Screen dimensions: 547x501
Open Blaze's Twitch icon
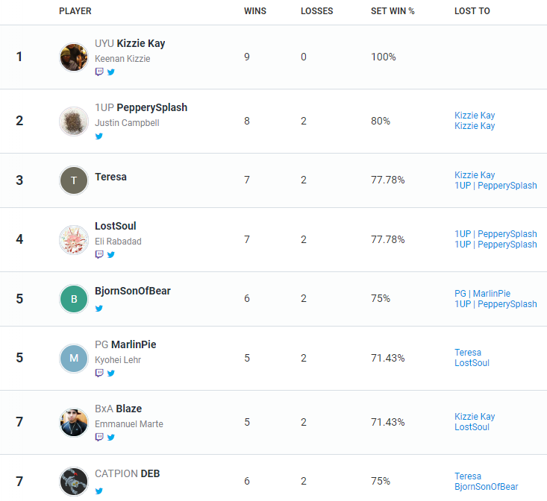click(99, 437)
